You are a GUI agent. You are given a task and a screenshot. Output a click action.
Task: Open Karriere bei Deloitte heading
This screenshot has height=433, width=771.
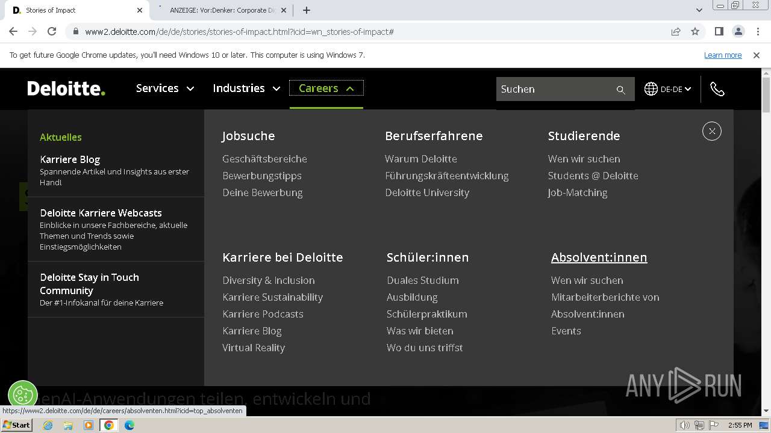[x=282, y=257]
